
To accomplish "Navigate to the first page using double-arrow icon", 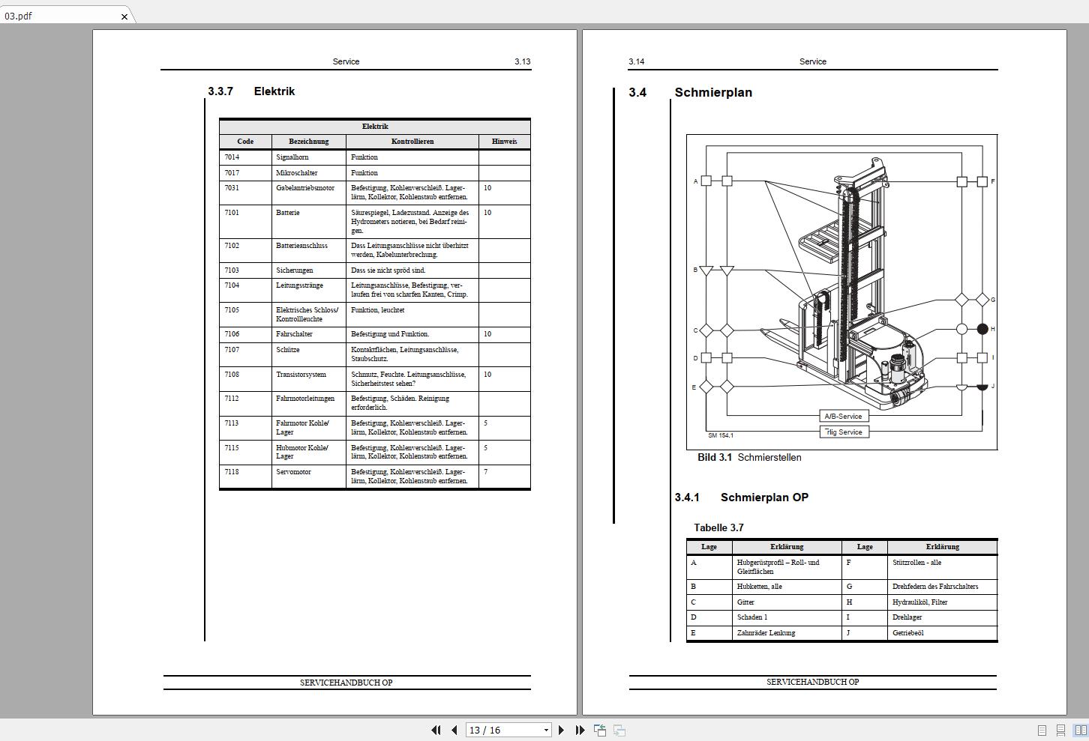I will 436,730.
